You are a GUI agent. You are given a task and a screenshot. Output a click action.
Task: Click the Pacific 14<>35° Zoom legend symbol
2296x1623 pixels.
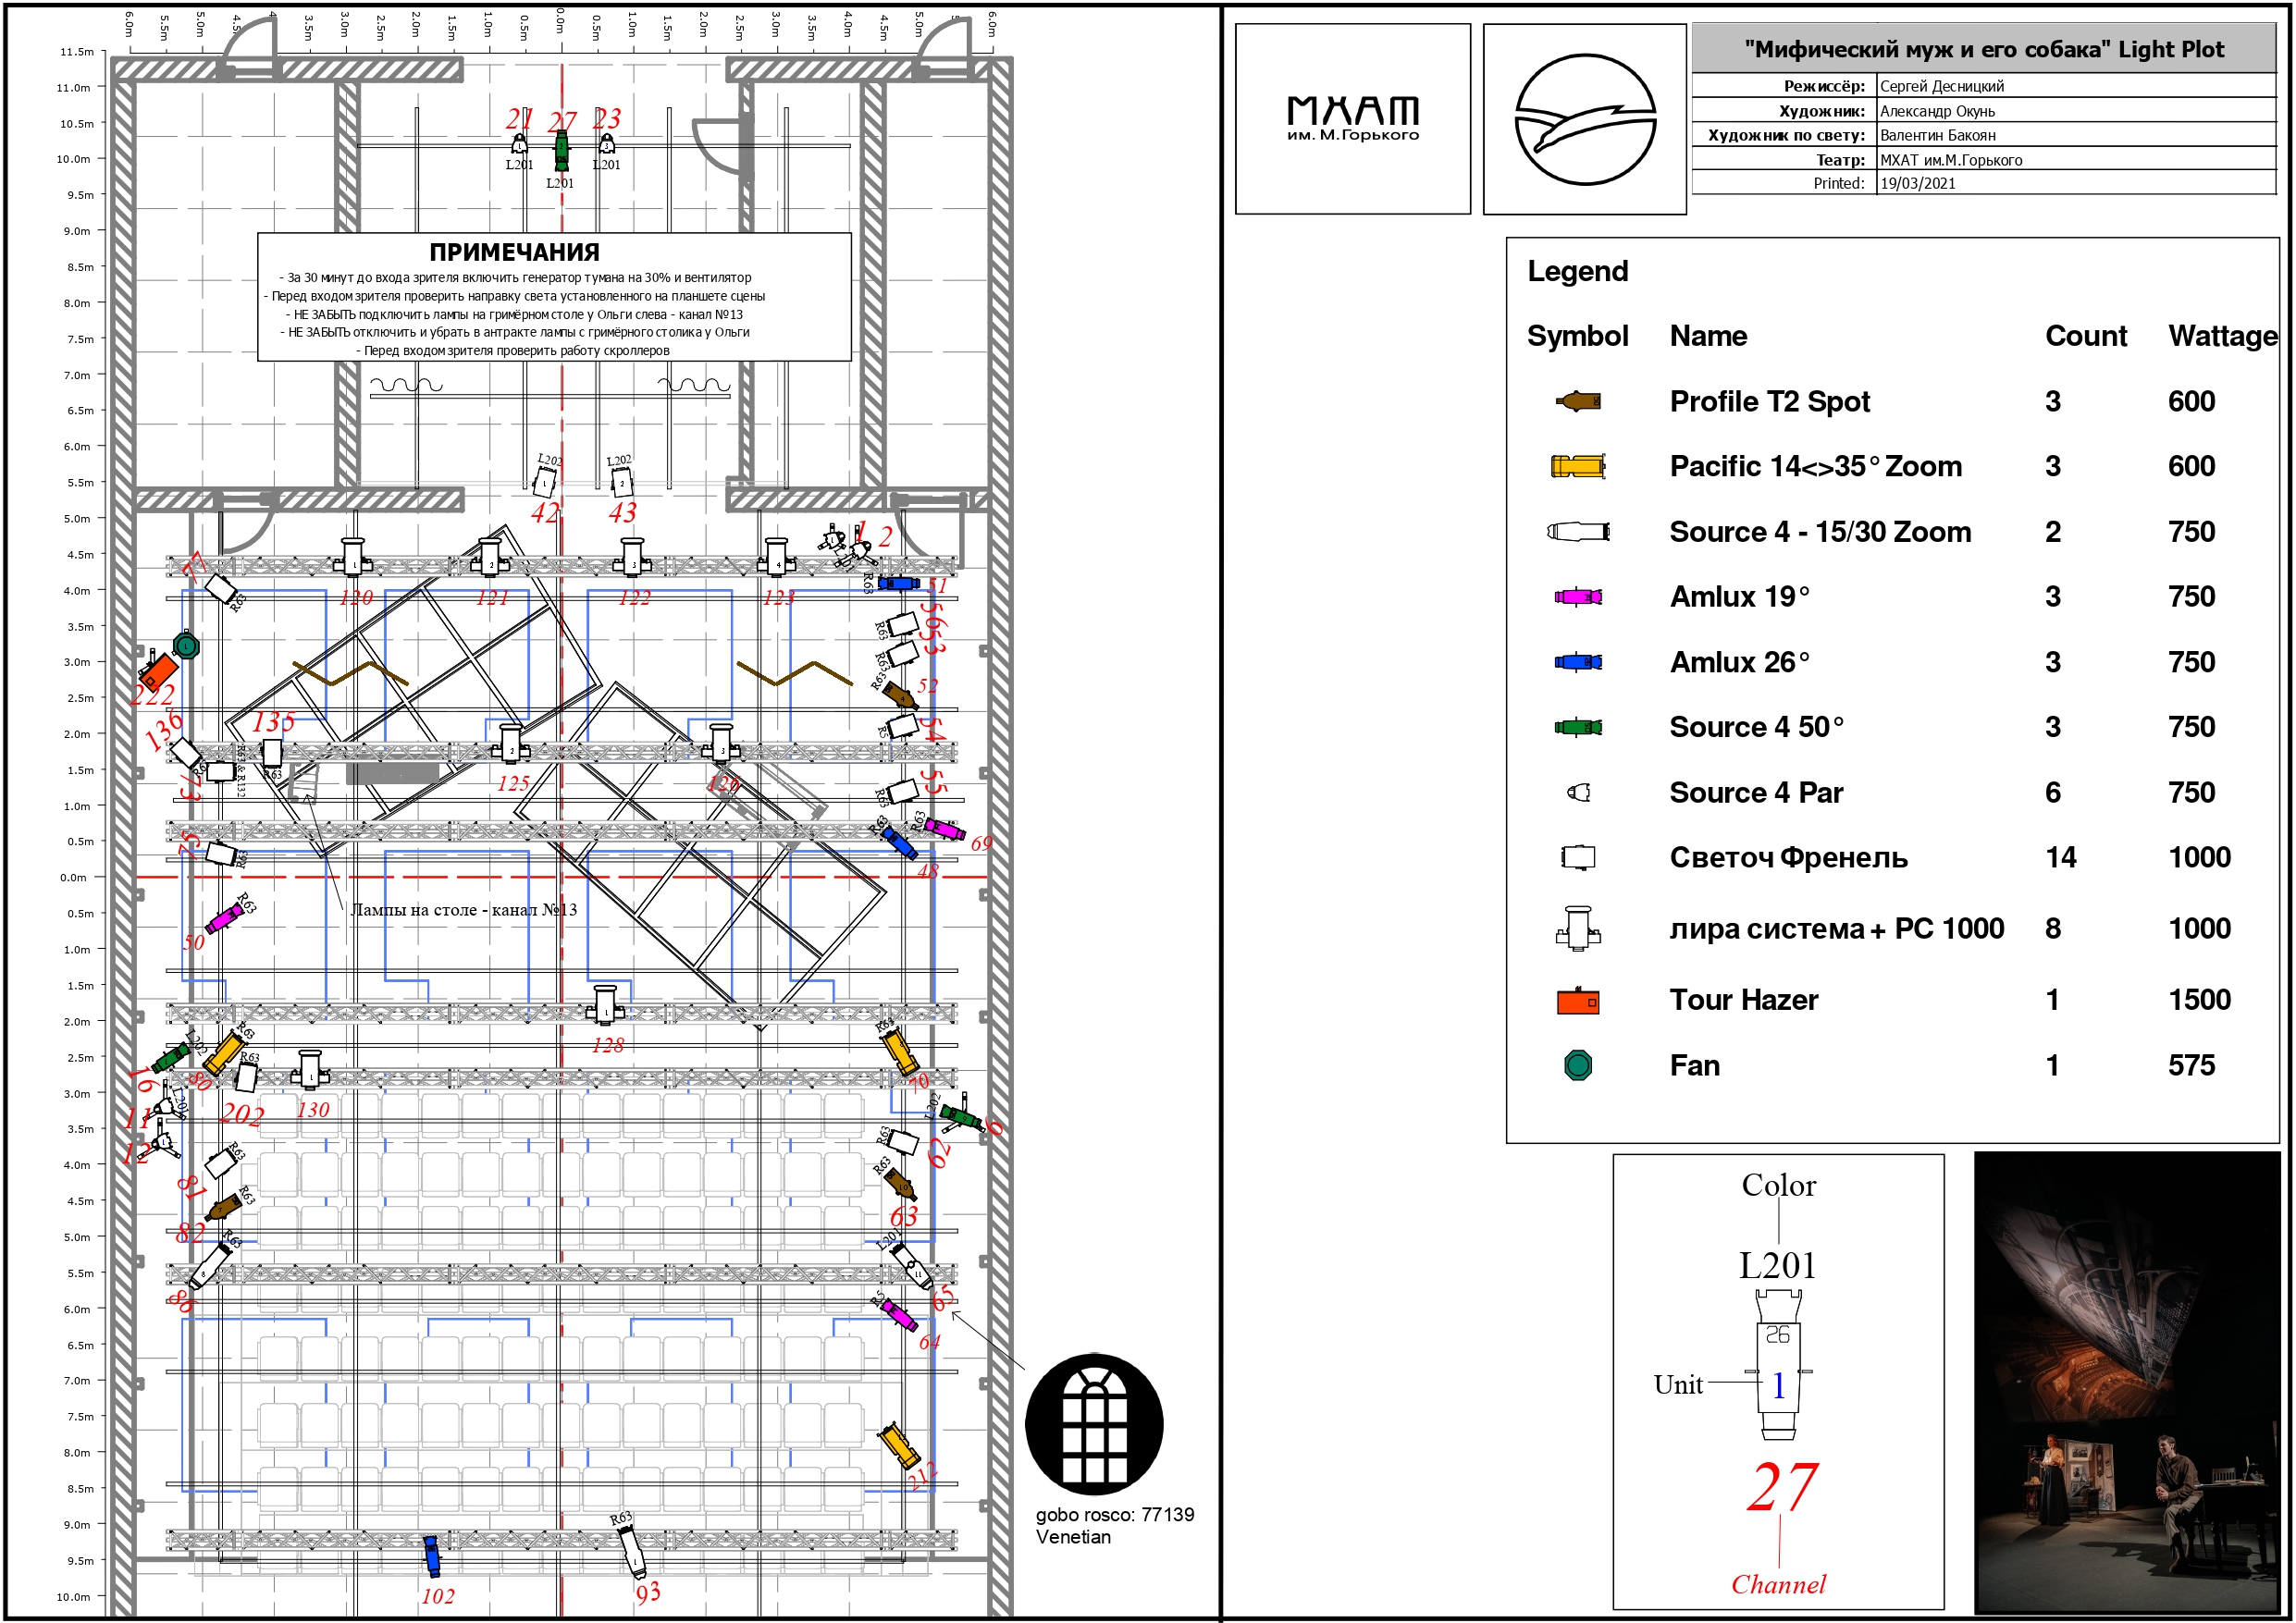point(1578,466)
